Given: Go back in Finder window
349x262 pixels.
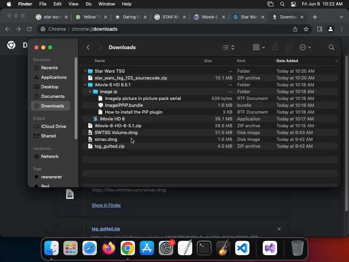Looking at the screenshot, I should click(x=88, y=47).
